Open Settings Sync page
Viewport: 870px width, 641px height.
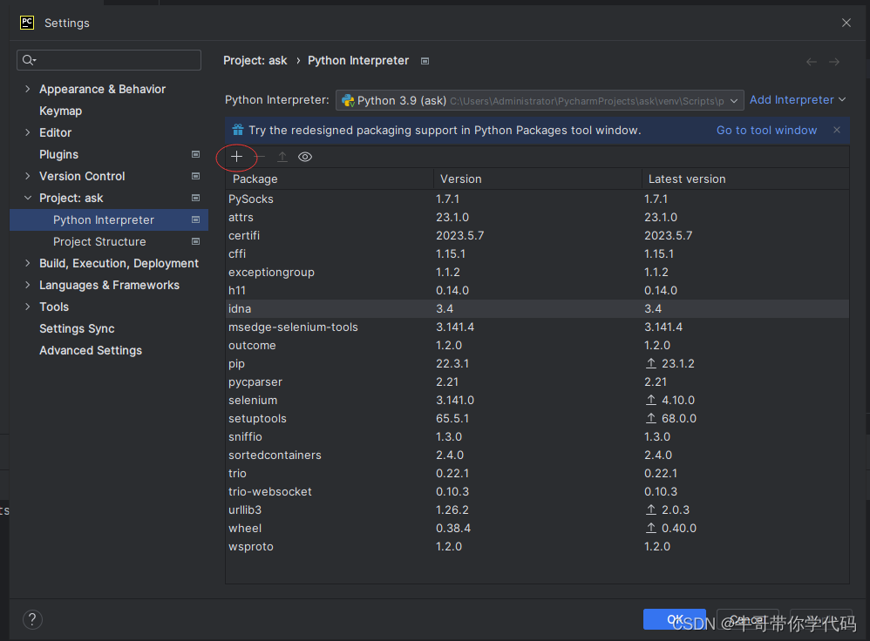click(x=77, y=328)
